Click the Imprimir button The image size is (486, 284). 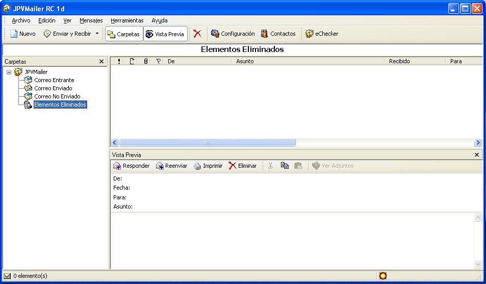pos(208,166)
